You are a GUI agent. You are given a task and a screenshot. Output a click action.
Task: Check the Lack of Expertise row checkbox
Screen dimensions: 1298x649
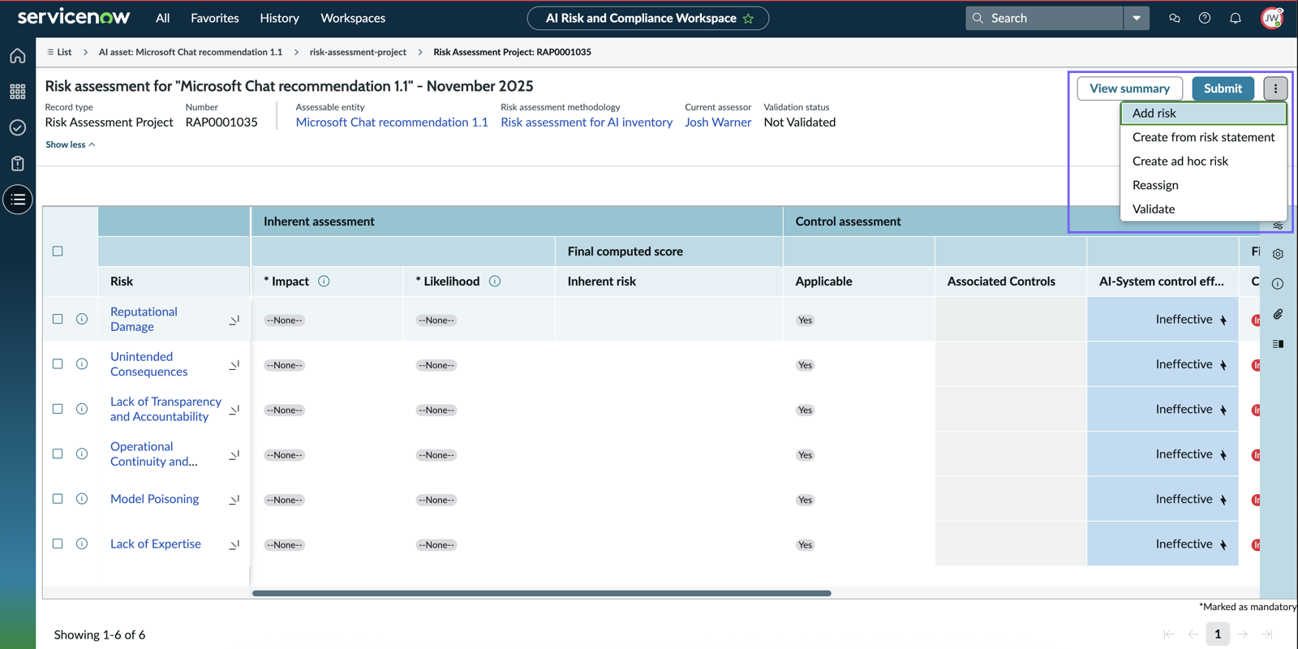click(58, 544)
